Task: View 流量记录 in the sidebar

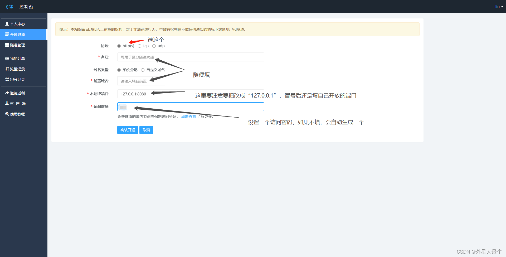Action: 24,69
